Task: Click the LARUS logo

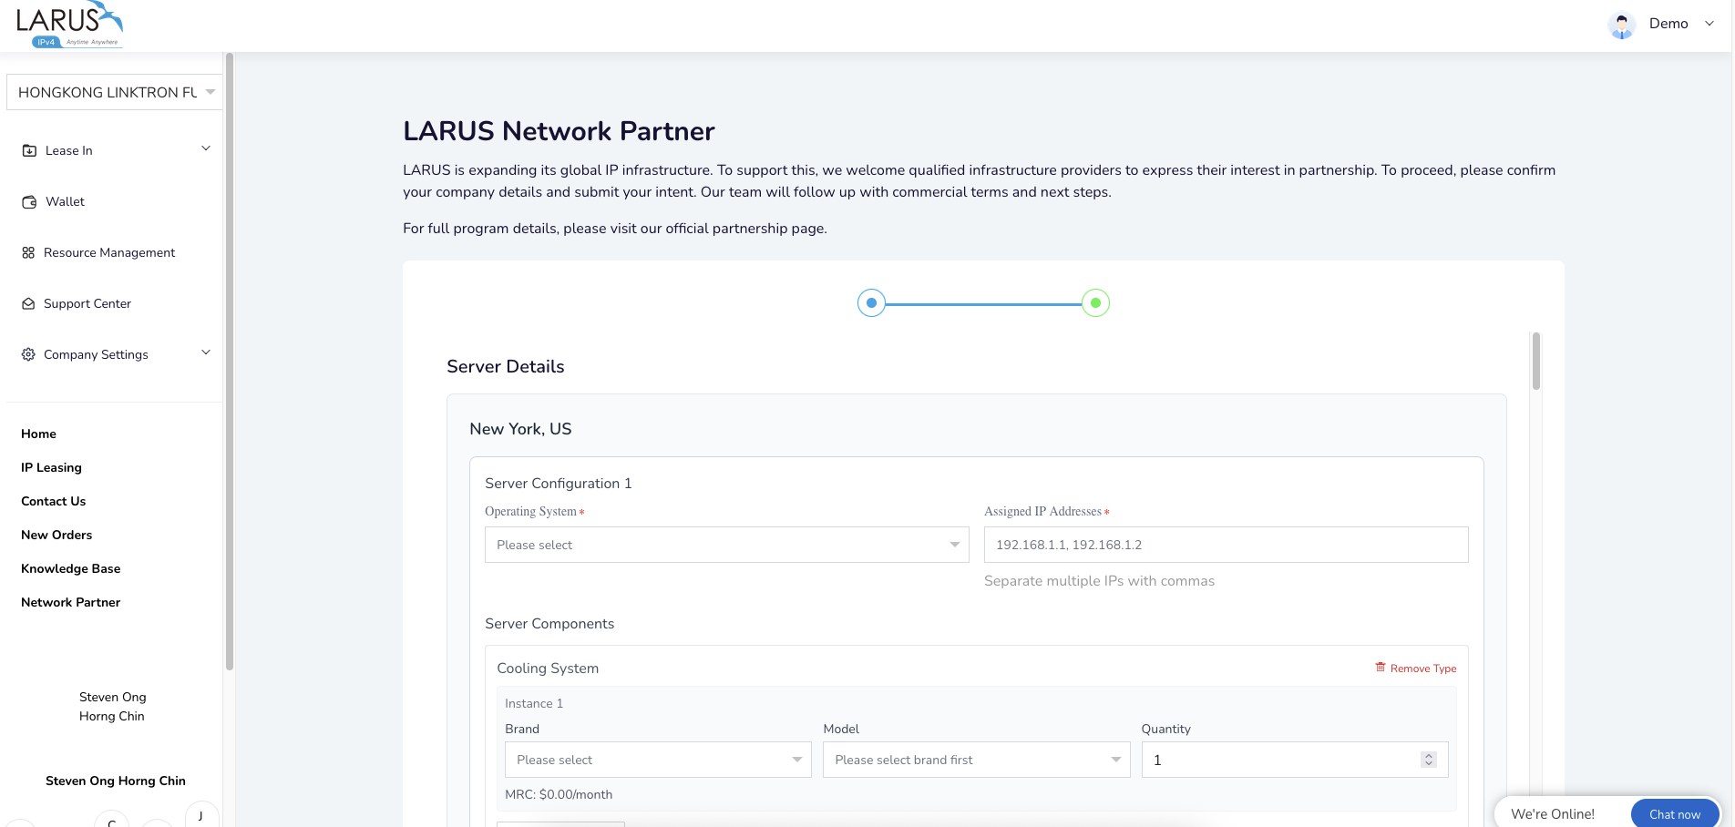Action: pos(69,25)
